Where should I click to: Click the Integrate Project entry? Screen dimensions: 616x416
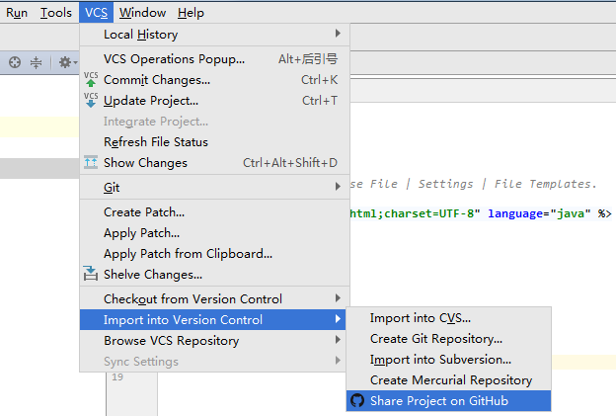tap(214, 122)
